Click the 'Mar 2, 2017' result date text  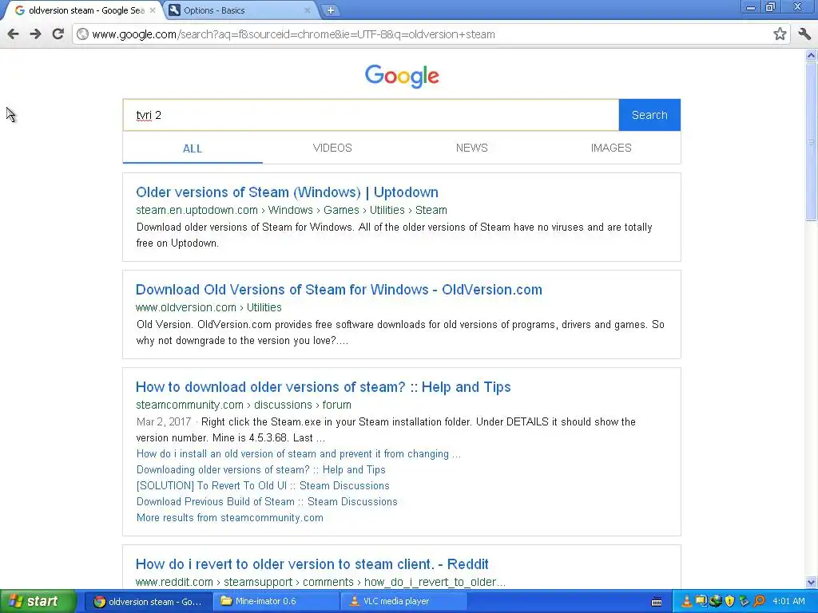163,421
